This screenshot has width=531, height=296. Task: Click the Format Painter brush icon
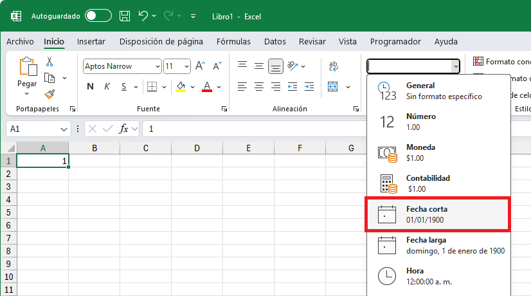pyautogui.click(x=50, y=94)
